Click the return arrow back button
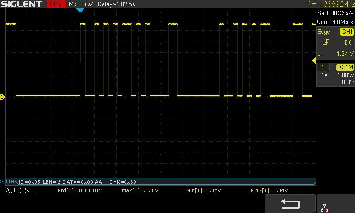Viewport: 355px width, 213px height. coord(290,204)
